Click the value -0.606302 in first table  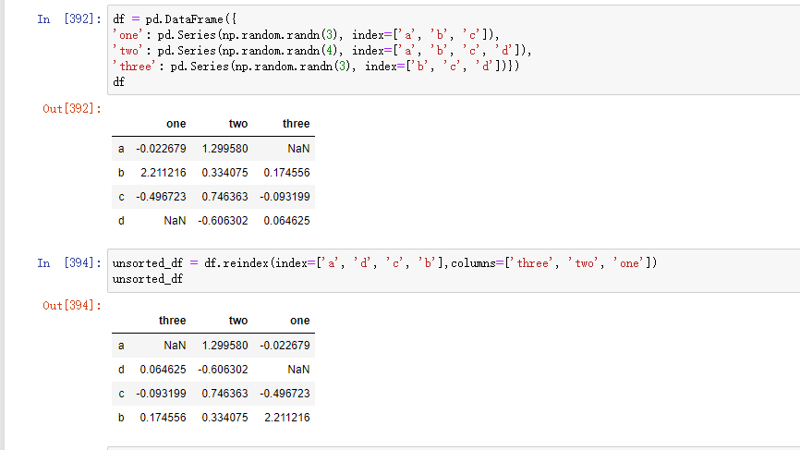click(223, 221)
